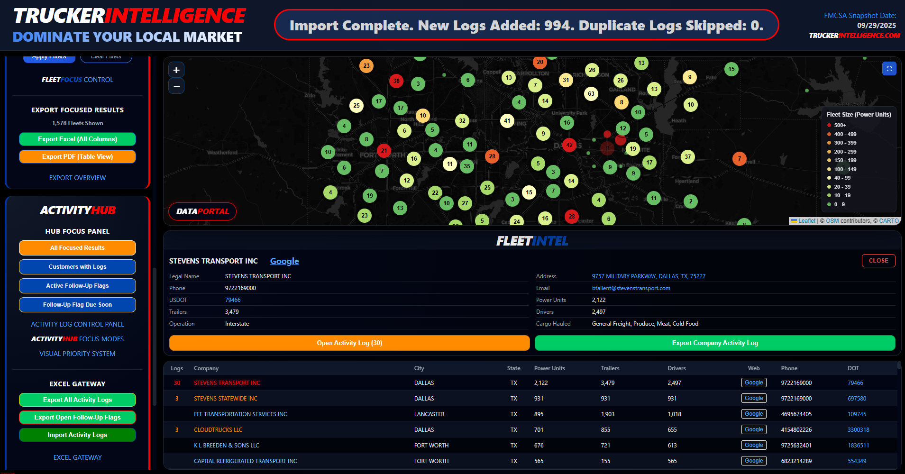
Task: Open the DataPortal from the map overlay
Action: point(202,211)
